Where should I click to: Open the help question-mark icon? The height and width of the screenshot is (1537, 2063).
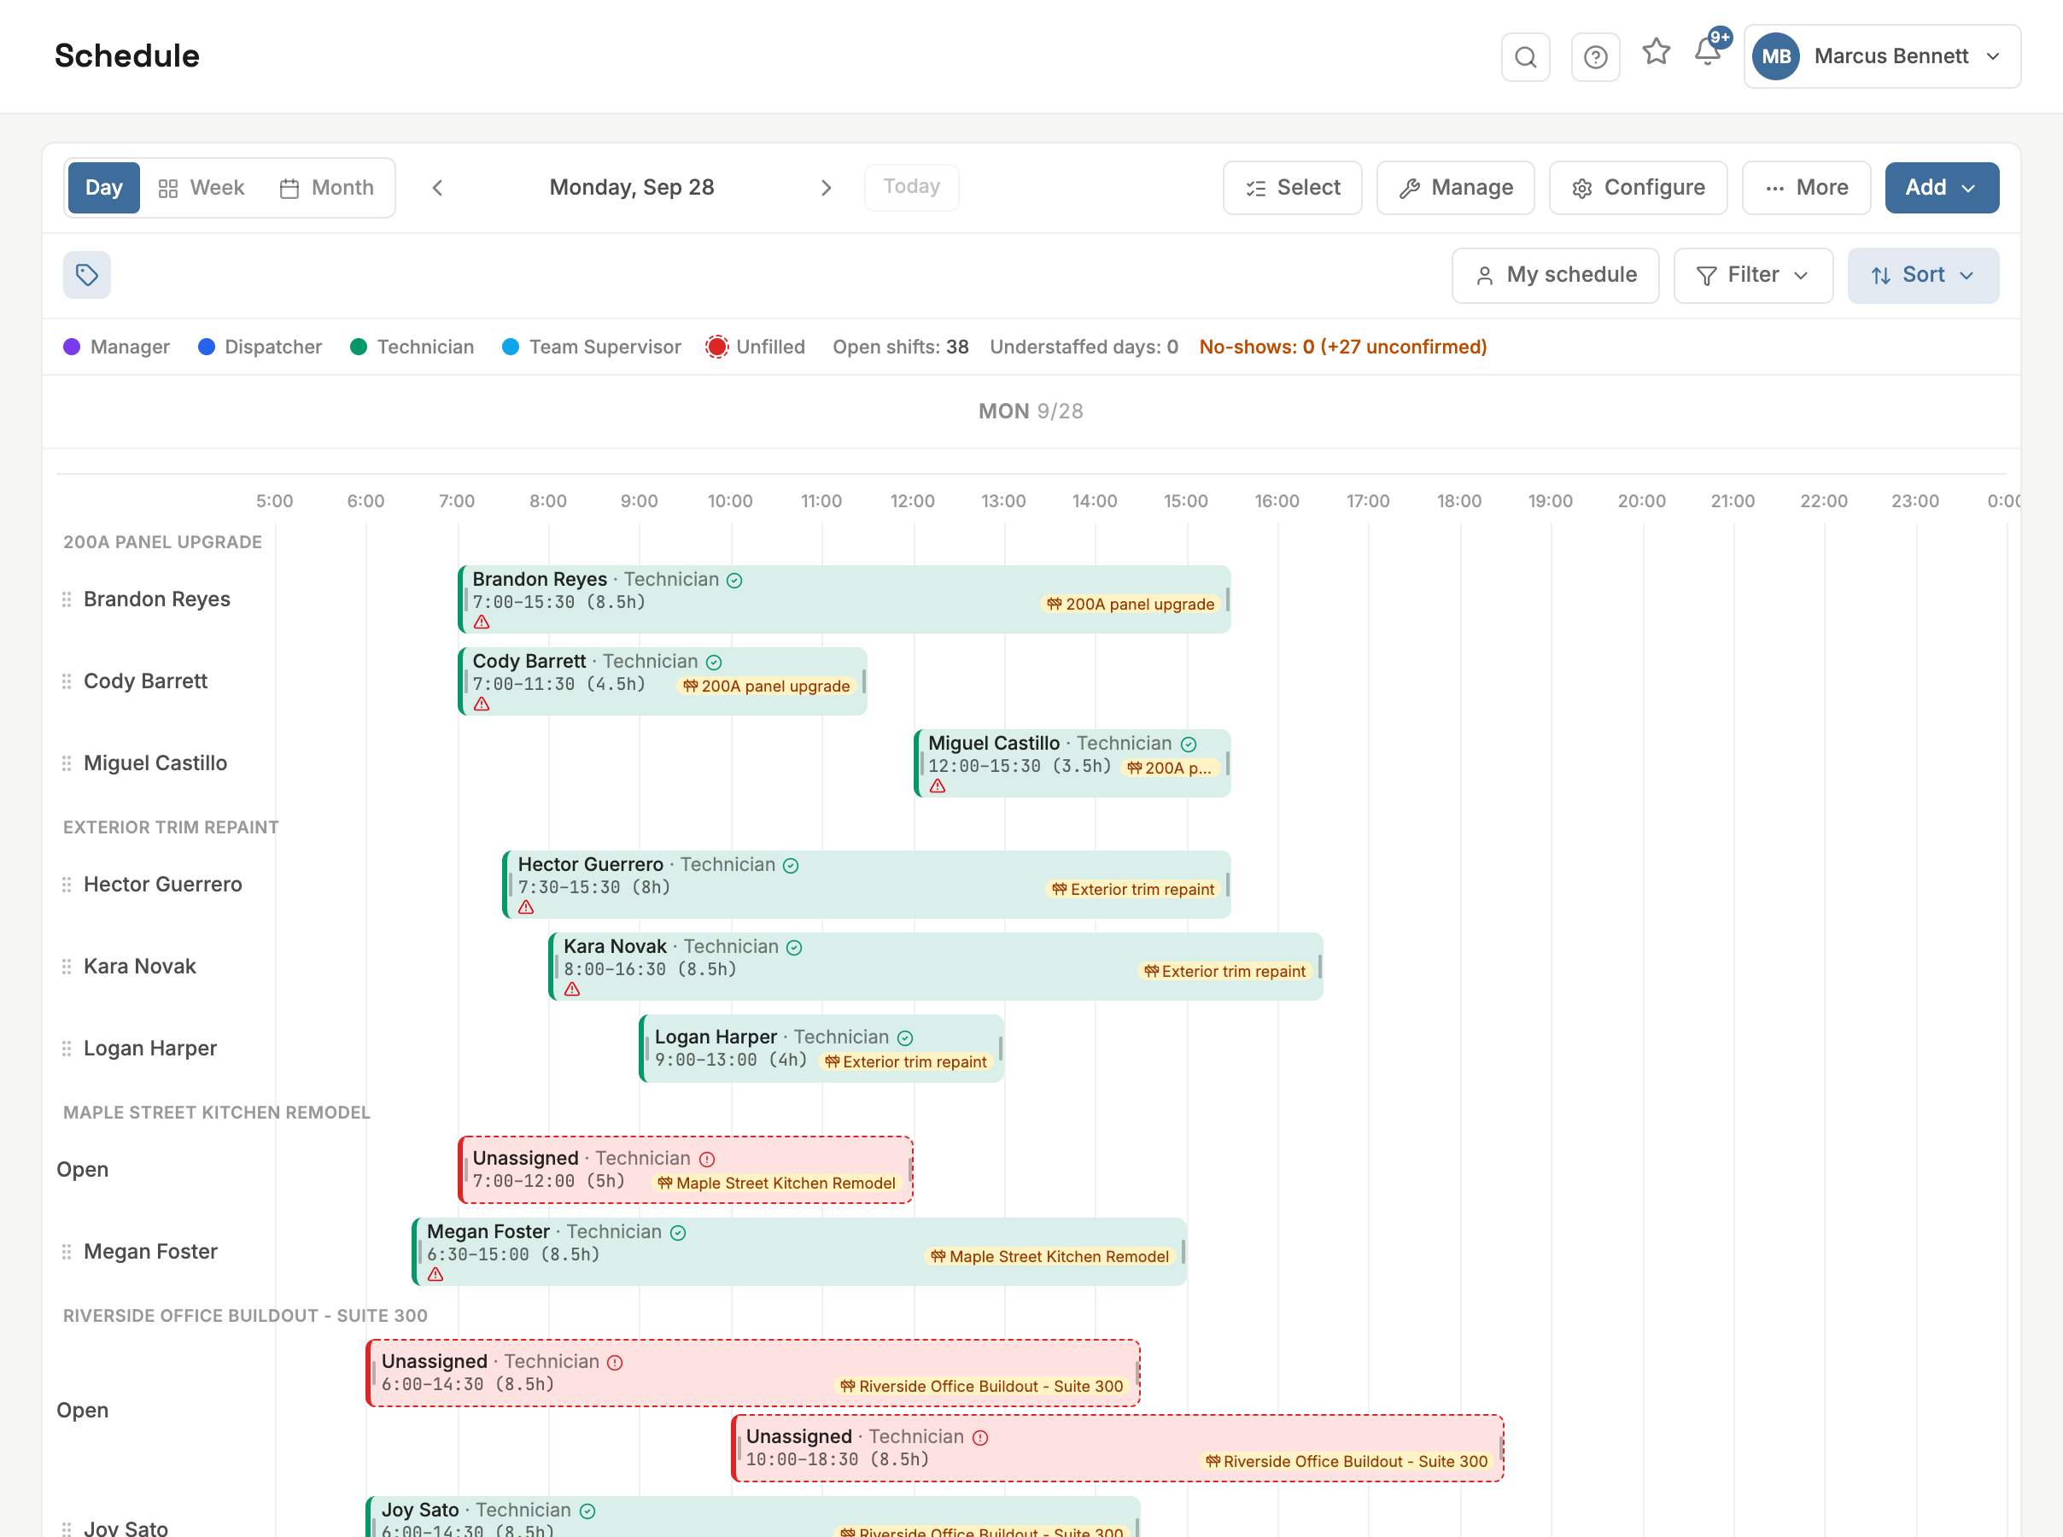pyautogui.click(x=1595, y=56)
